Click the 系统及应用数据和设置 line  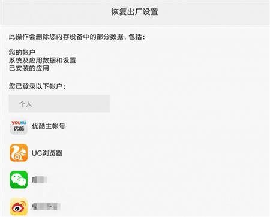coord(43,60)
